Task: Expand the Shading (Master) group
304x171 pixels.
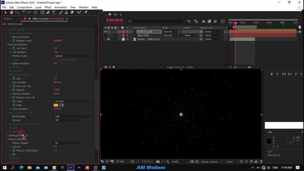Action: coord(7,135)
